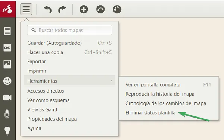Open 'Propiedades del mapa' menu item
This screenshot has height=140, width=224.
click(x=69, y=119)
